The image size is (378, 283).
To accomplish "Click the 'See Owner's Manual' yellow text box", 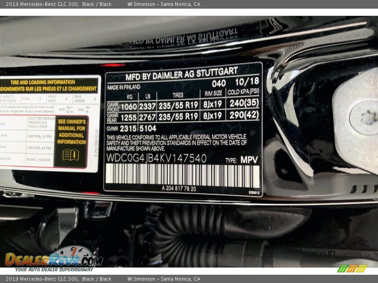I will click(71, 132).
